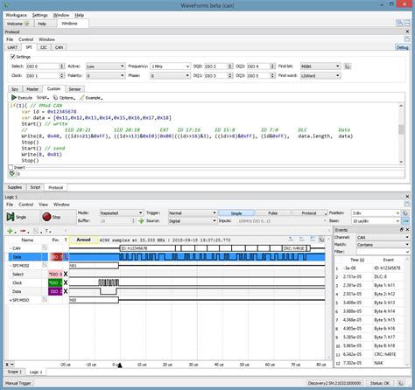Click the red DIO 7 pin color swatch
Image resolution: width=415 pixels, height=390 pixels.
coord(55,257)
